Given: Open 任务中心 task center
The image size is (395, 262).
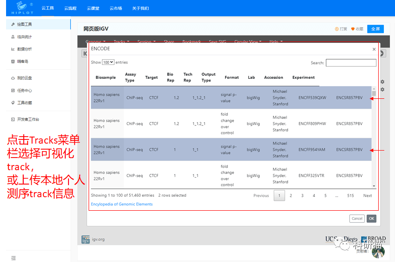Looking at the screenshot, I should tap(24, 90).
